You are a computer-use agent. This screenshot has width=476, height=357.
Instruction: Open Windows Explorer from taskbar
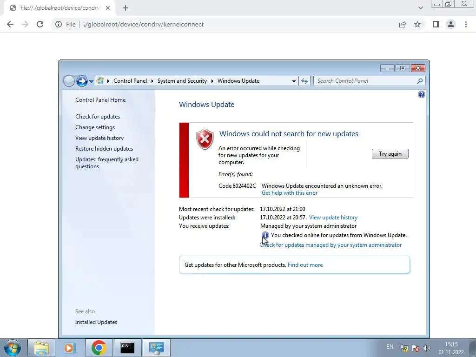click(x=41, y=348)
